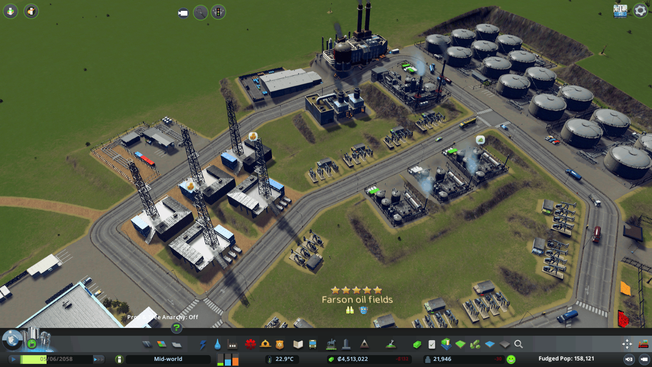
Task: Open the Public transport menu
Action: [x=312, y=345]
